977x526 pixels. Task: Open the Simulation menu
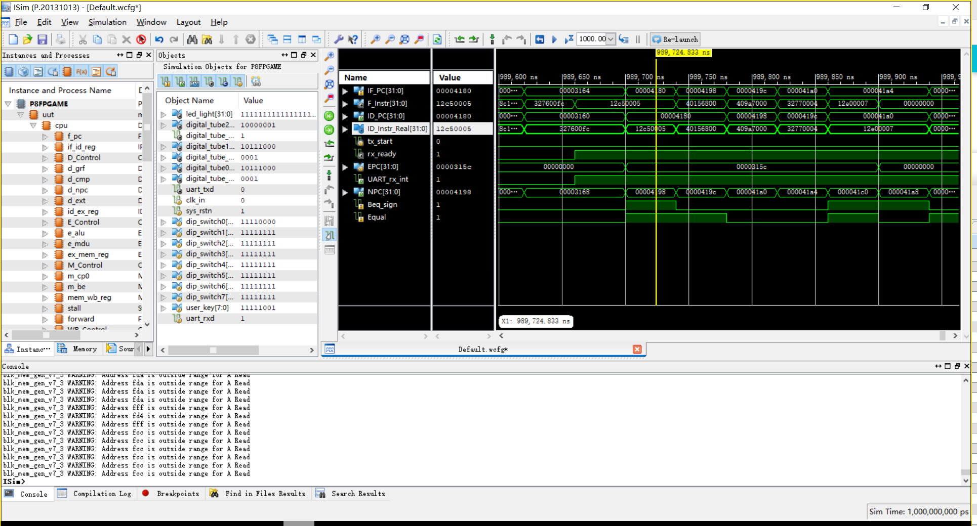pyautogui.click(x=107, y=22)
